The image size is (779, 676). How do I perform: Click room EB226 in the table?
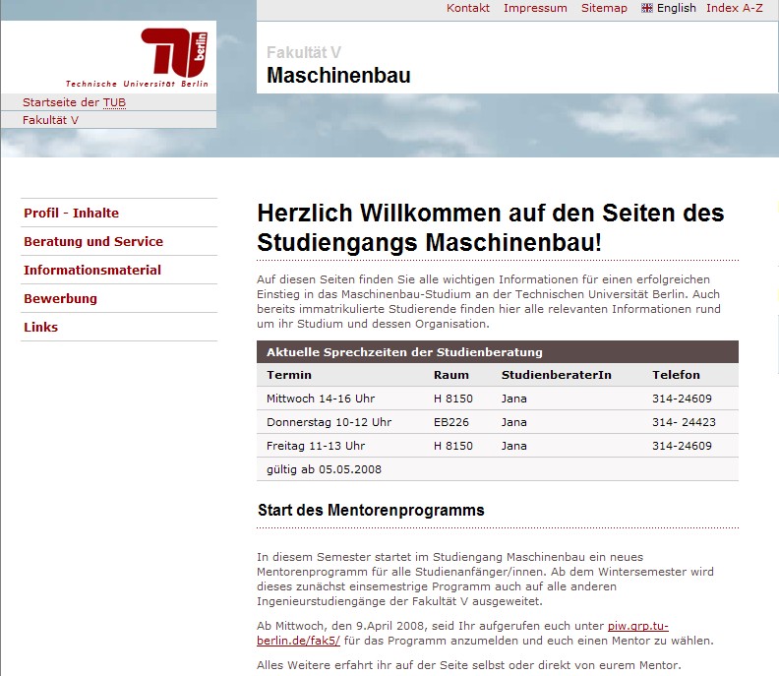451,422
